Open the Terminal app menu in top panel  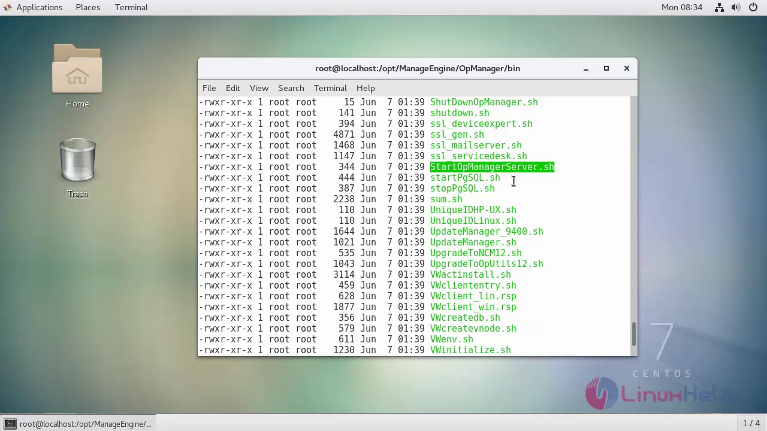131,7
